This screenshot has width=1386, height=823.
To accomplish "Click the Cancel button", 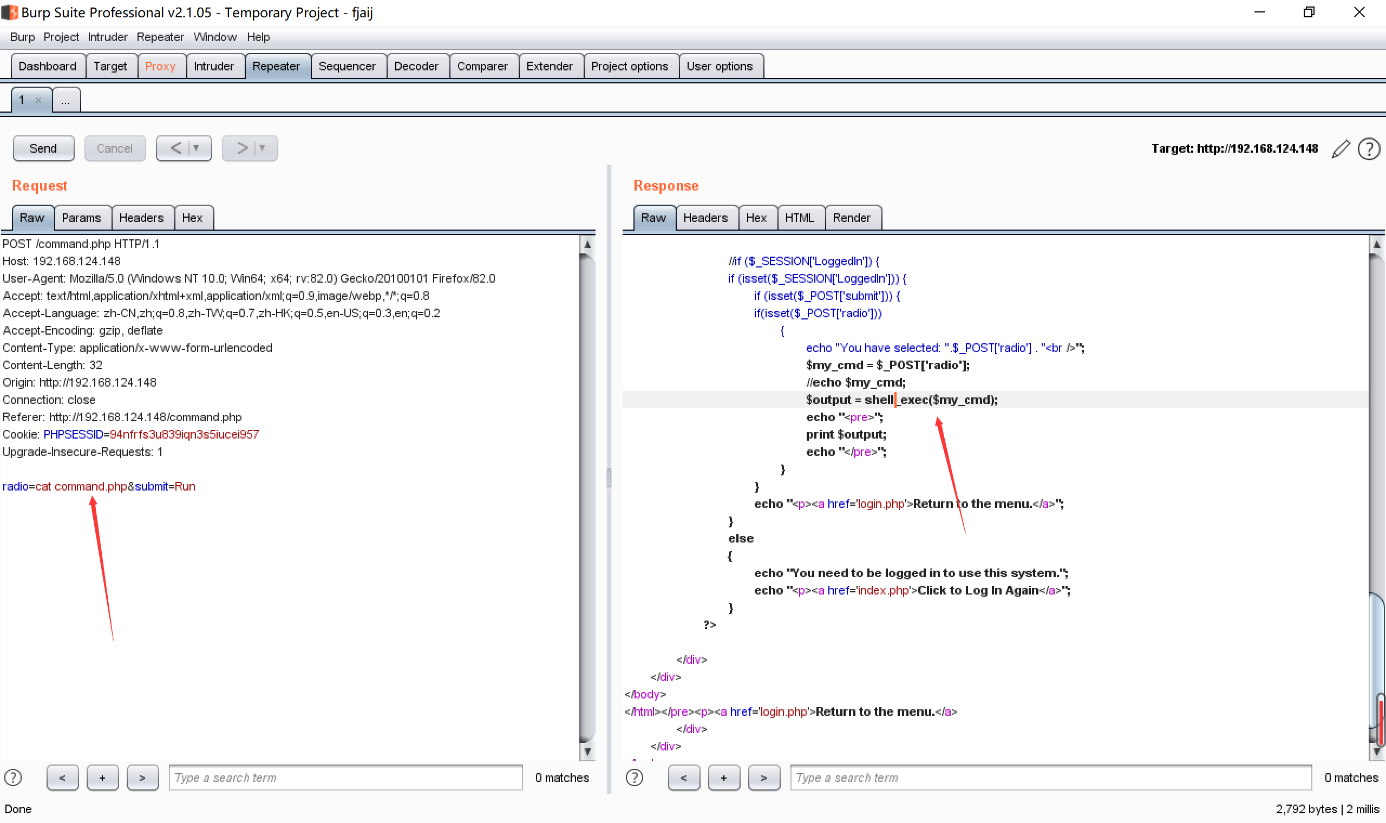I will click(115, 148).
